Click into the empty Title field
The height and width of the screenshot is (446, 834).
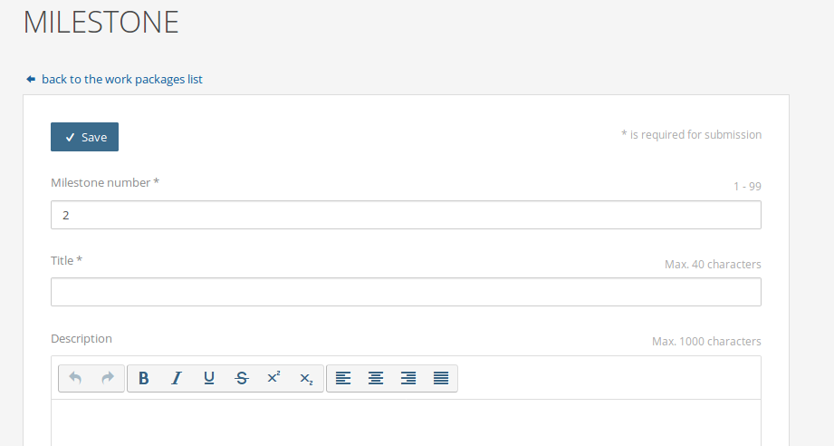click(406, 292)
